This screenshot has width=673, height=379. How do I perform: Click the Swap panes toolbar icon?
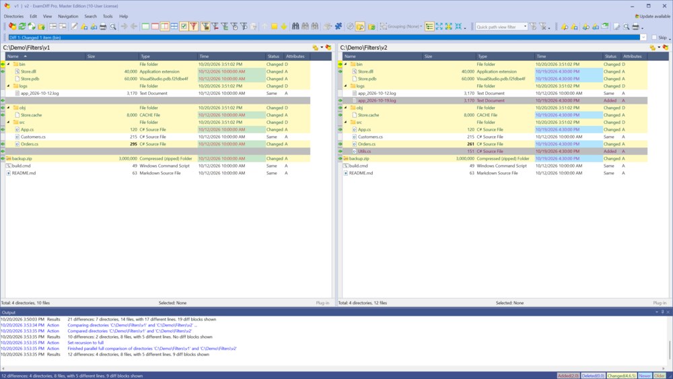click(32, 27)
